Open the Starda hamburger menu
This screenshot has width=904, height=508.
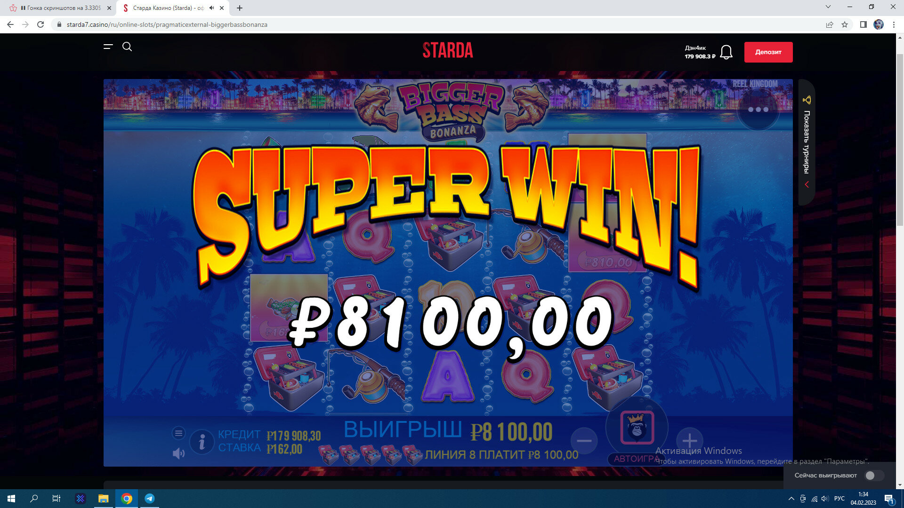[108, 47]
